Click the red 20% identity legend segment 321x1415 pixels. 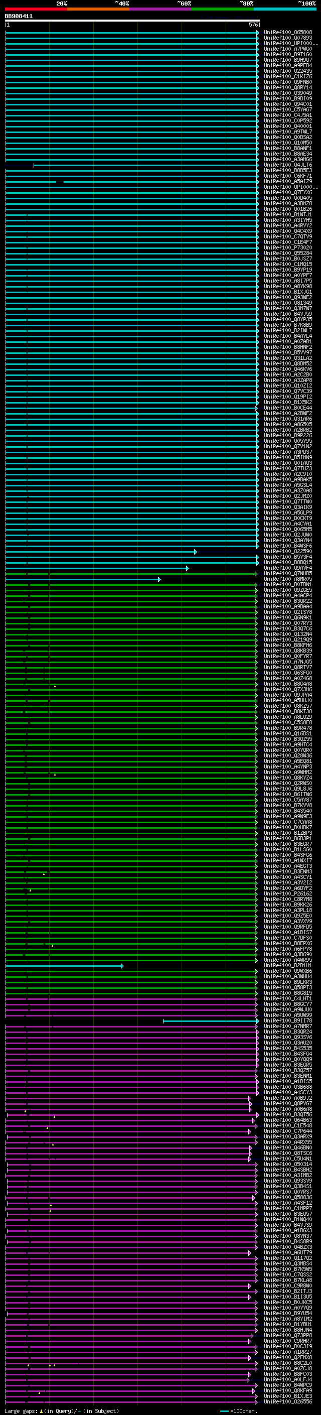pos(36,9)
